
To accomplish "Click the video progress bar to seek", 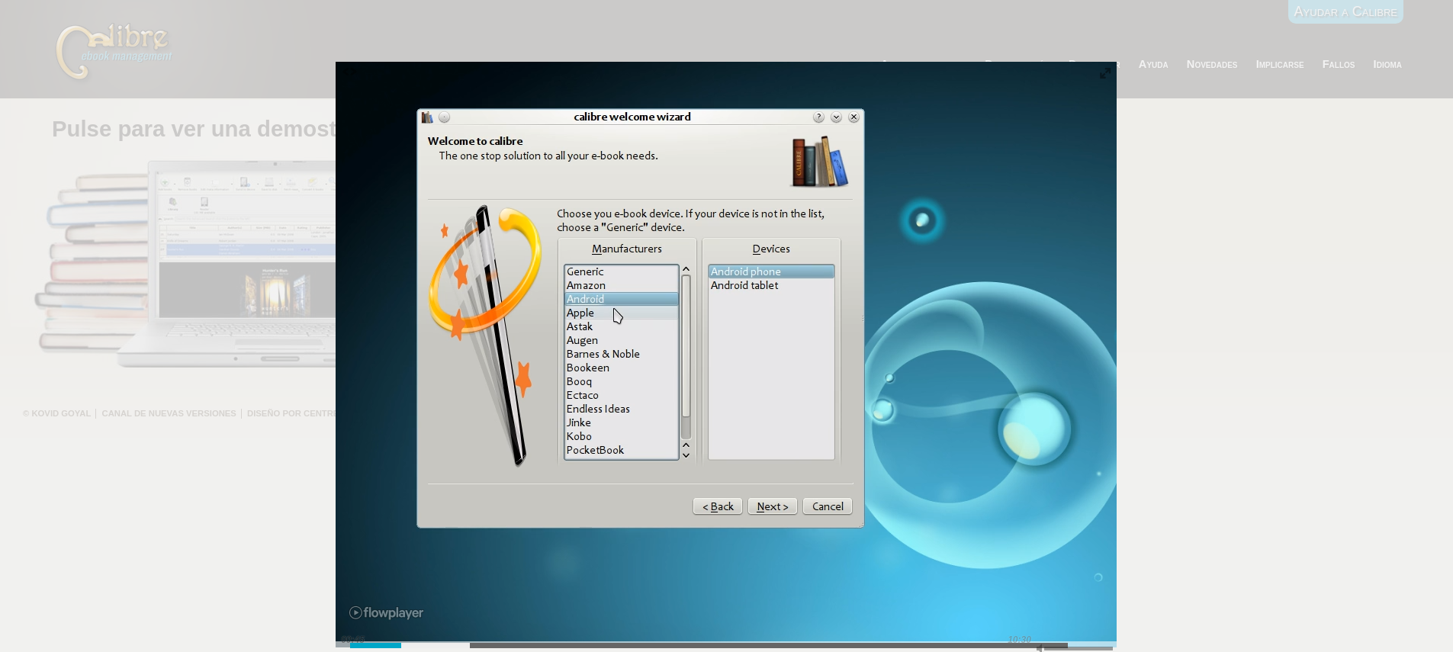I will coord(686,645).
